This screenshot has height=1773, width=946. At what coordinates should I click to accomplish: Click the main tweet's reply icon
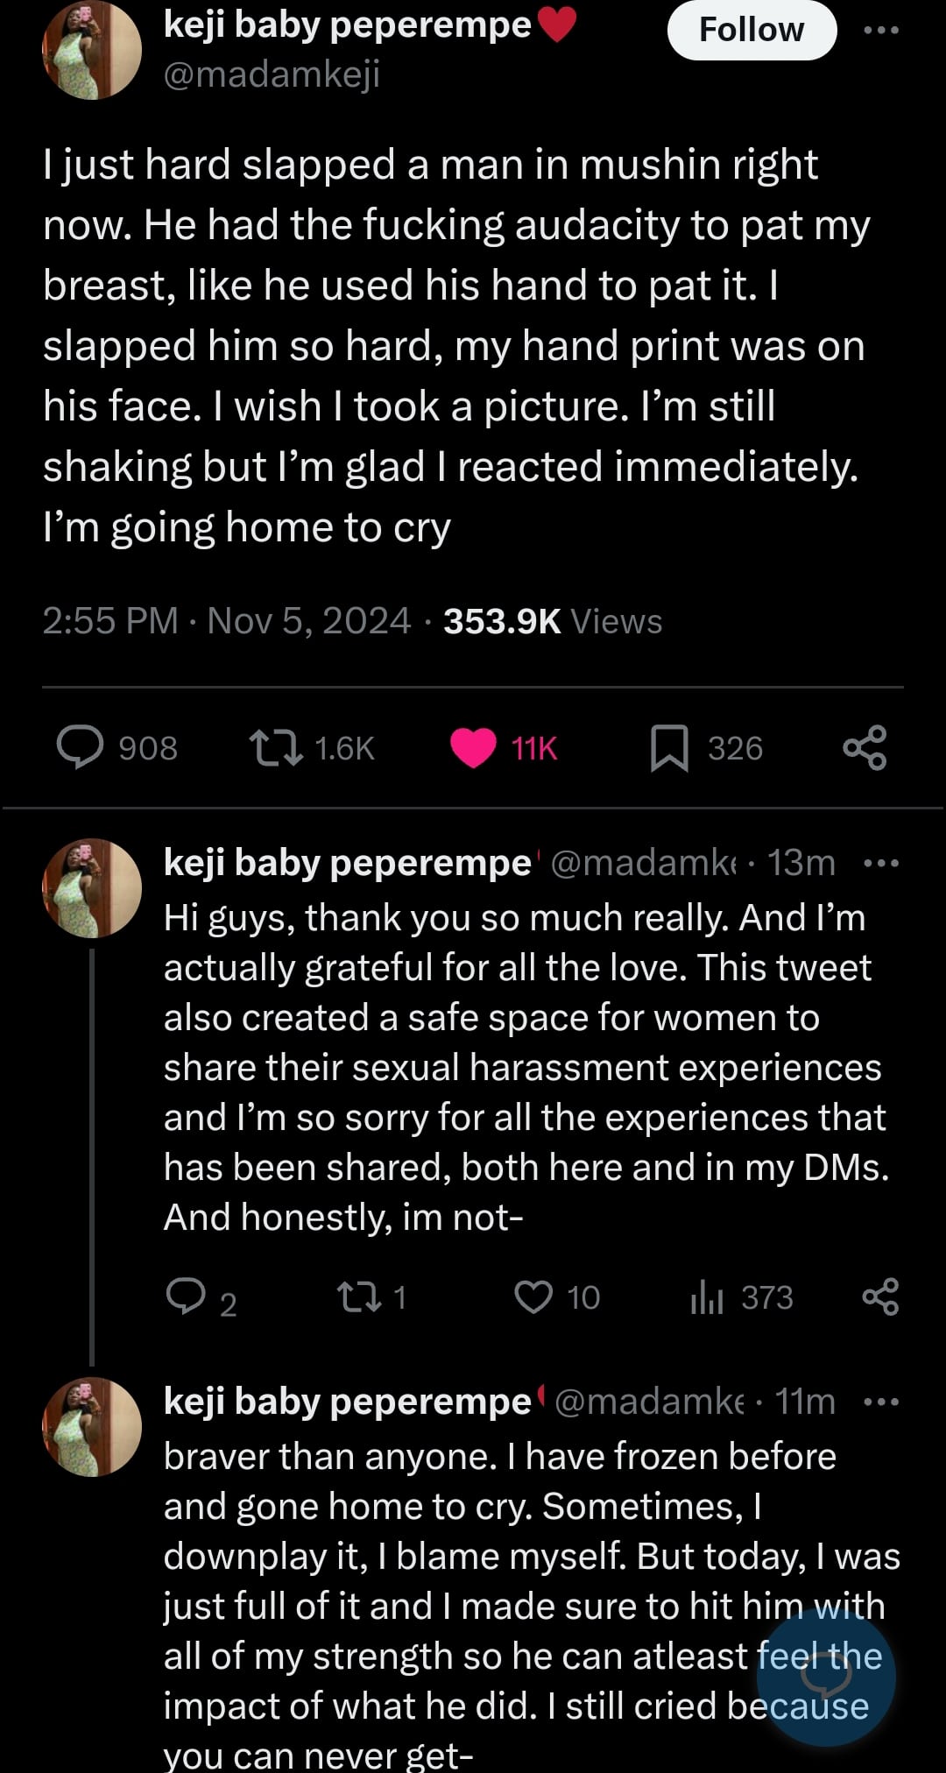pos(80,748)
